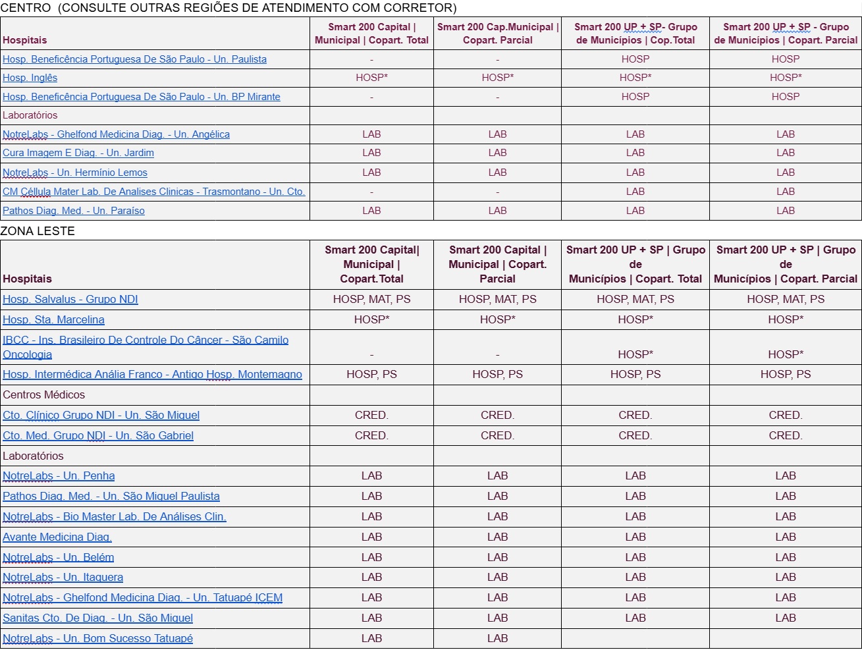
Task: Click Avante Medicina Diag. link
Action: click(x=57, y=537)
